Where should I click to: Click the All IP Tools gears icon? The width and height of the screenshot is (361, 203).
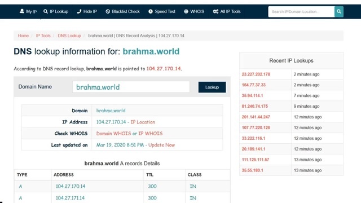pyautogui.click(x=215, y=11)
